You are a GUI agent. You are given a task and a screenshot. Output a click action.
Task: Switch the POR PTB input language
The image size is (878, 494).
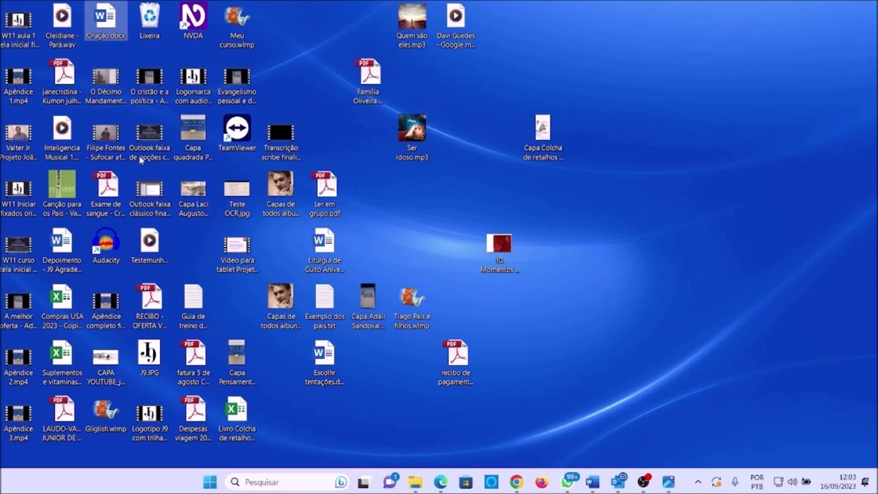click(x=757, y=482)
